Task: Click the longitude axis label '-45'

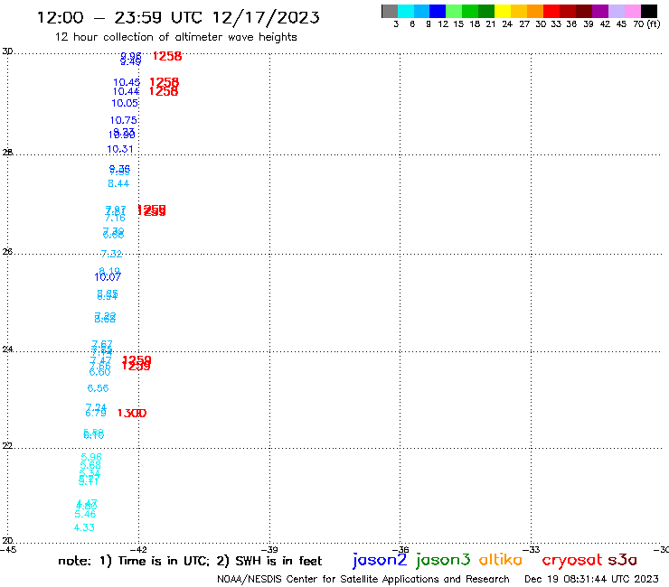Action: pos(8,549)
